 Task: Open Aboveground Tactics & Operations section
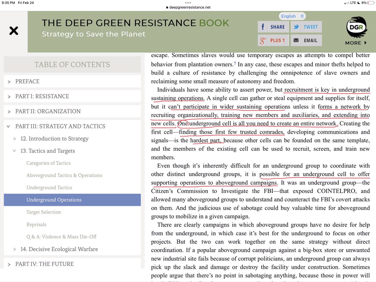pyautogui.click(x=64, y=175)
